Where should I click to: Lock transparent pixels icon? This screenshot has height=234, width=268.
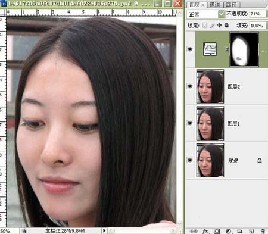pos(205,25)
